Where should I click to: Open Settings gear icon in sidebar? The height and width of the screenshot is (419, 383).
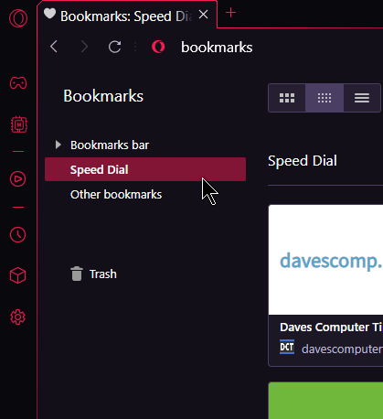[x=18, y=317]
